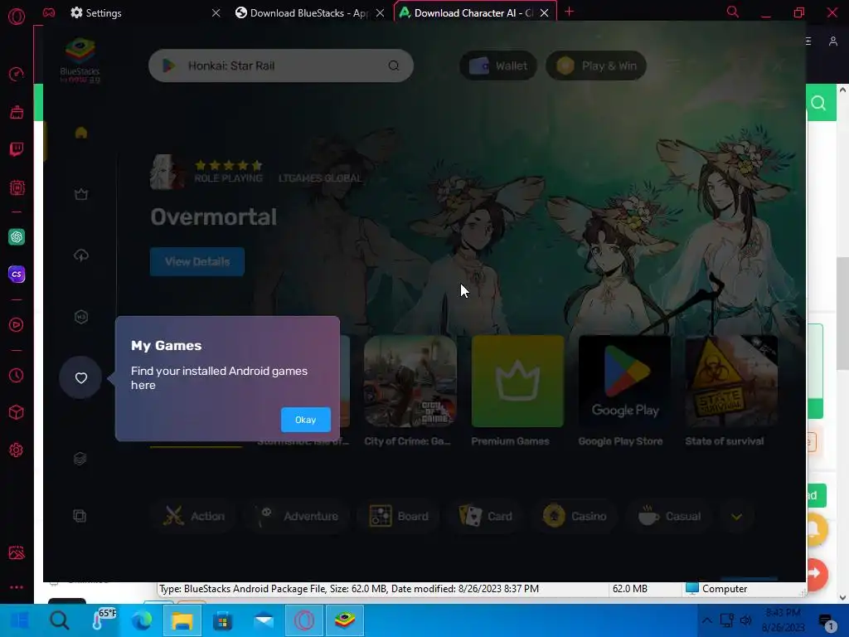Open GX Cleaner icon in Opera sidebar
849x637 pixels.
[17, 112]
